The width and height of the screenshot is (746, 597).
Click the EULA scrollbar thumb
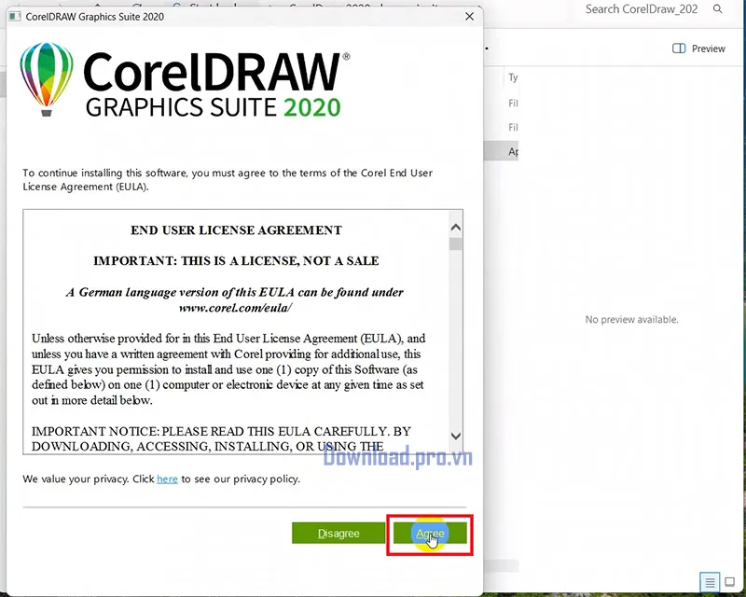click(x=455, y=244)
